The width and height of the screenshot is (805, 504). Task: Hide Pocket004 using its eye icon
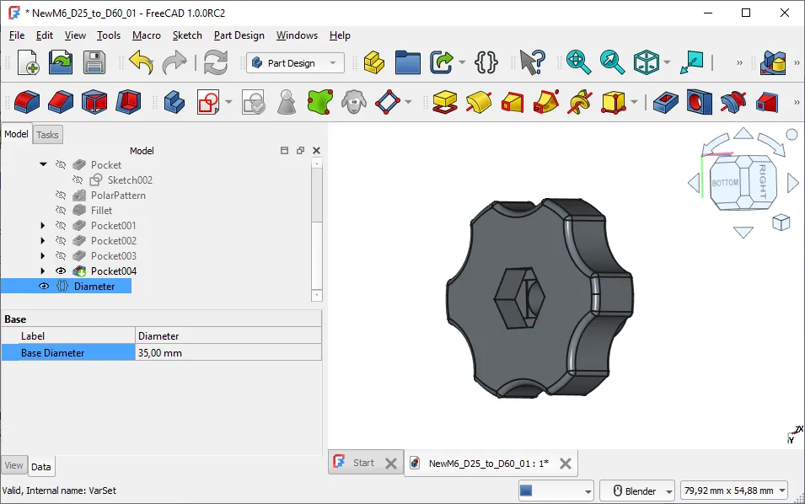point(61,271)
